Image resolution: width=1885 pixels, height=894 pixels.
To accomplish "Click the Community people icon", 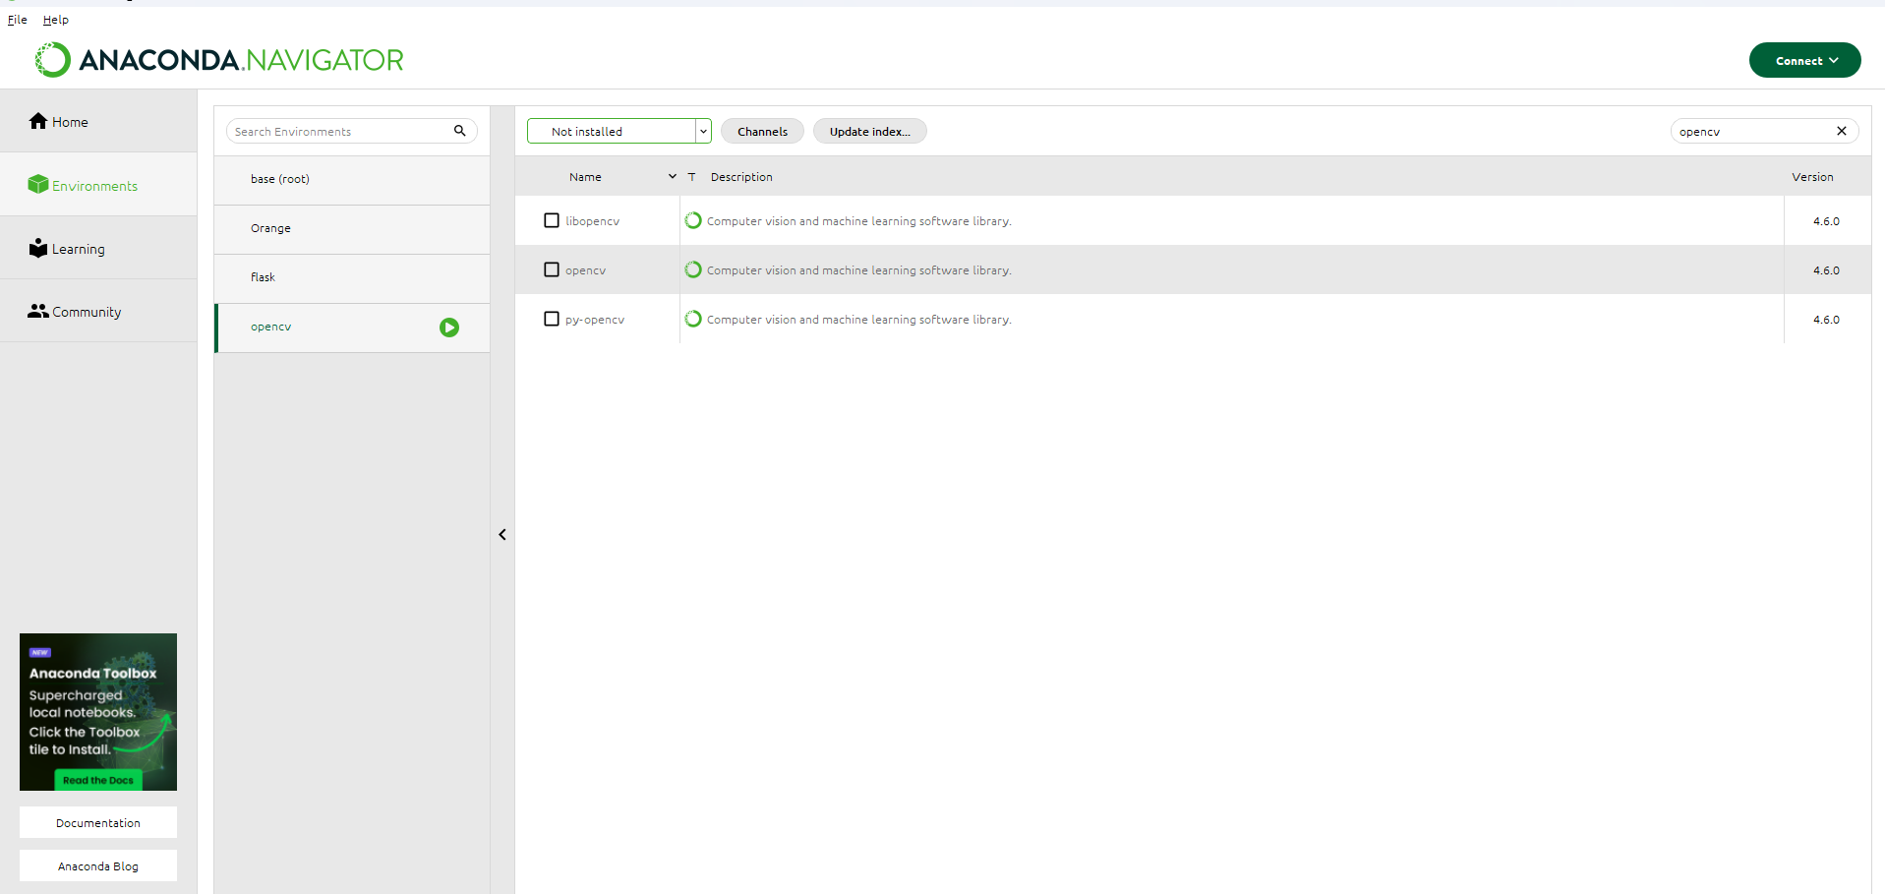I will (38, 311).
